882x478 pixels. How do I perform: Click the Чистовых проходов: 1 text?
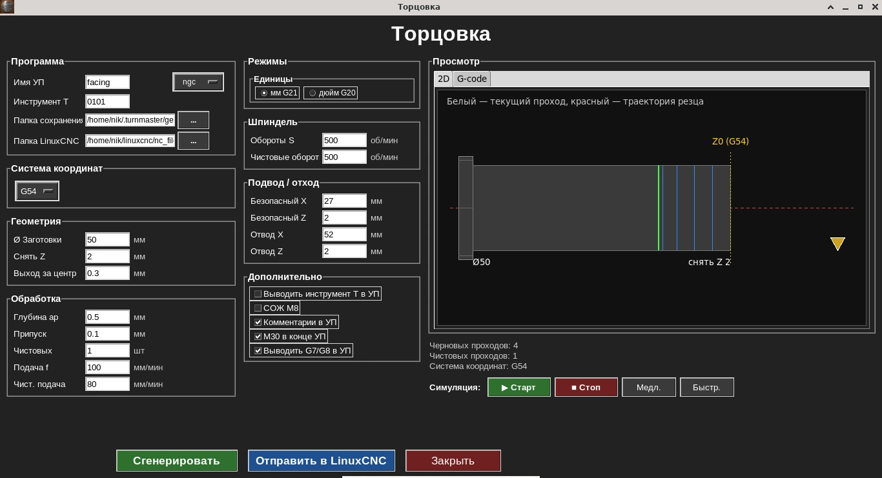click(x=473, y=356)
